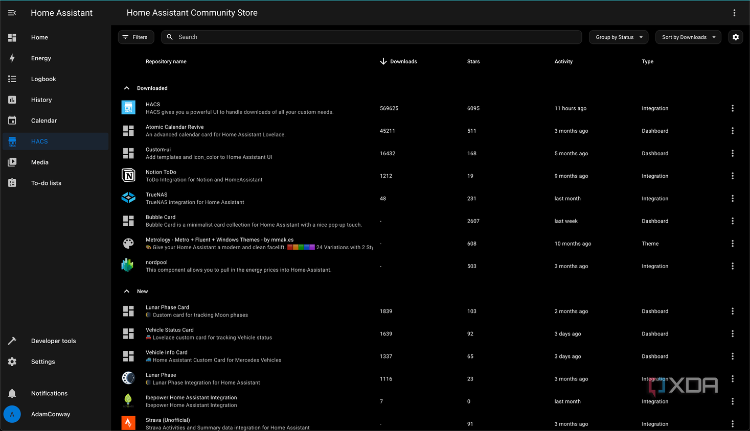Screen dimensions: 750x431
Task: Click the To-do lists clipboard icon
Action: point(12,183)
